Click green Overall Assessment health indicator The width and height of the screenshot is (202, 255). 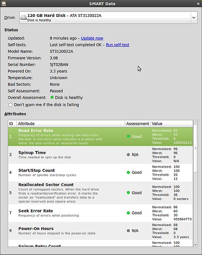coord(52,97)
